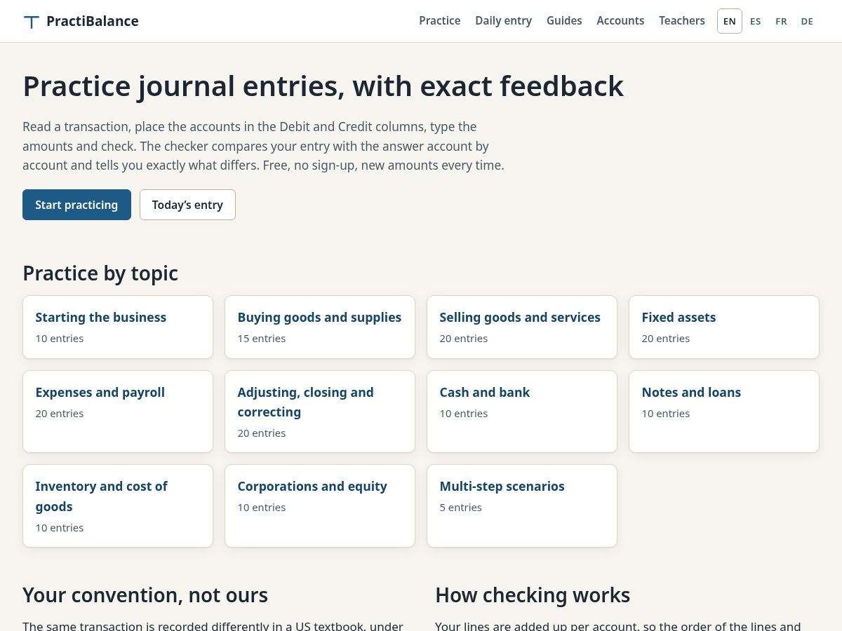Go to Daily entry in navigation
842x631 pixels.
click(504, 21)
